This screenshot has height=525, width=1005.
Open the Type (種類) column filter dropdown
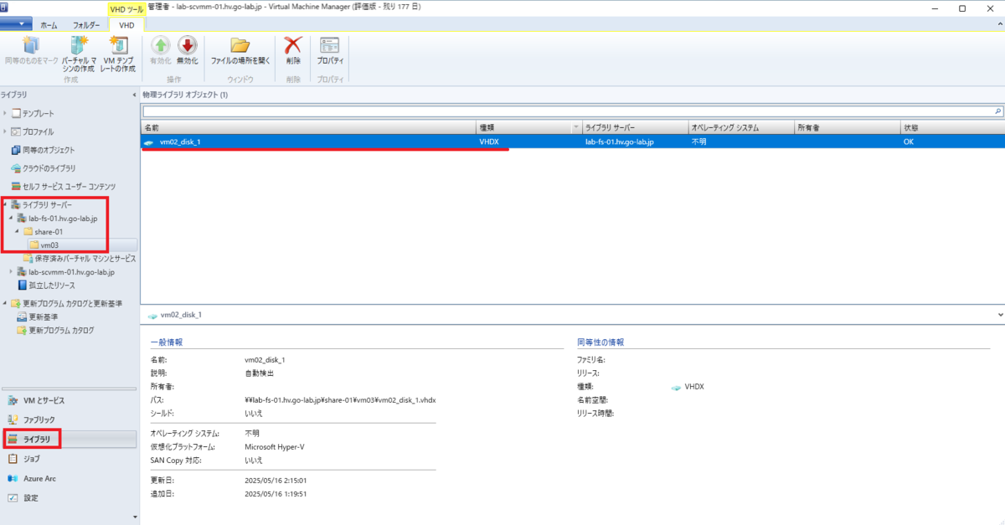pyautogui.click(x=575, y=128)
